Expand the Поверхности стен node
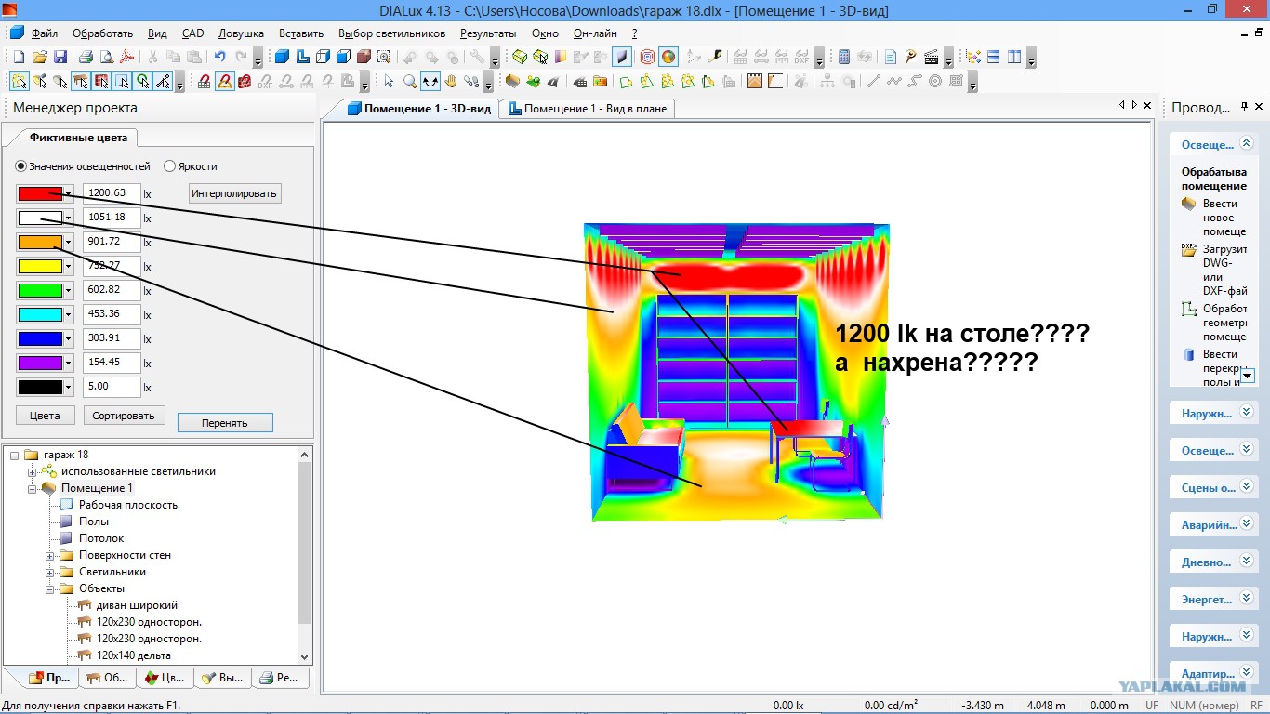The height and width of the screenshot is (714, 1270). point(50,555)
